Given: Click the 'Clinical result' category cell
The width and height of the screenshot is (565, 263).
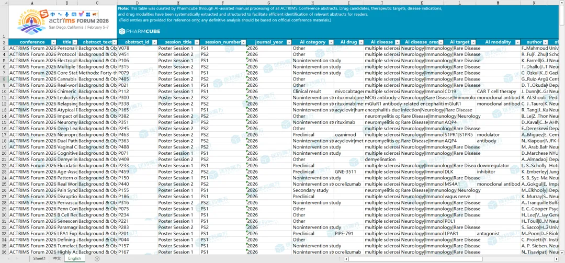Looking at the screenshot, I should [x=313, y=92].
